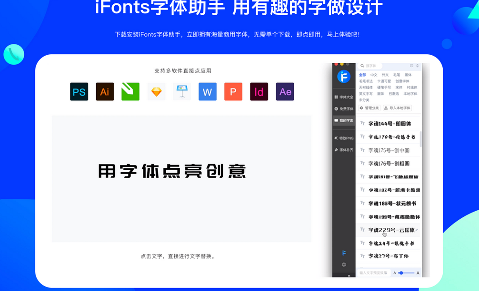Image resolution: width=479 pixels, height=291 pixels.
Task: Select the 衬线体 category
Action: (x=412, y=87)
